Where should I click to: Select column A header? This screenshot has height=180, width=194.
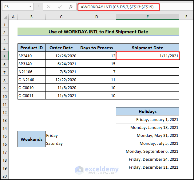(13, 17)
